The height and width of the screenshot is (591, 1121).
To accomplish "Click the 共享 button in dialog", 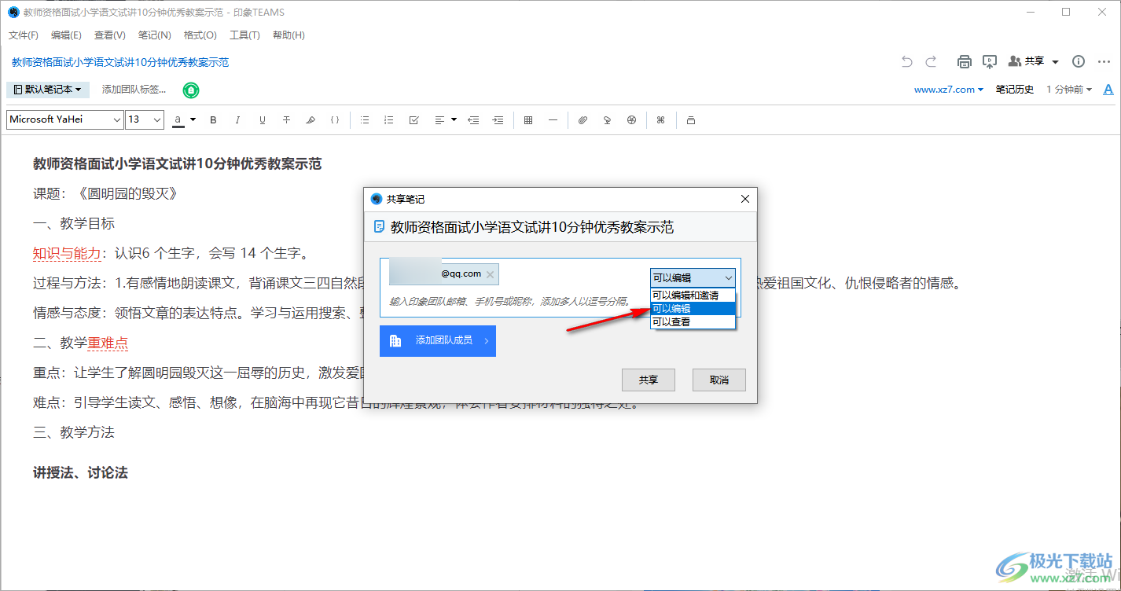I will click(x=649, y=380).
